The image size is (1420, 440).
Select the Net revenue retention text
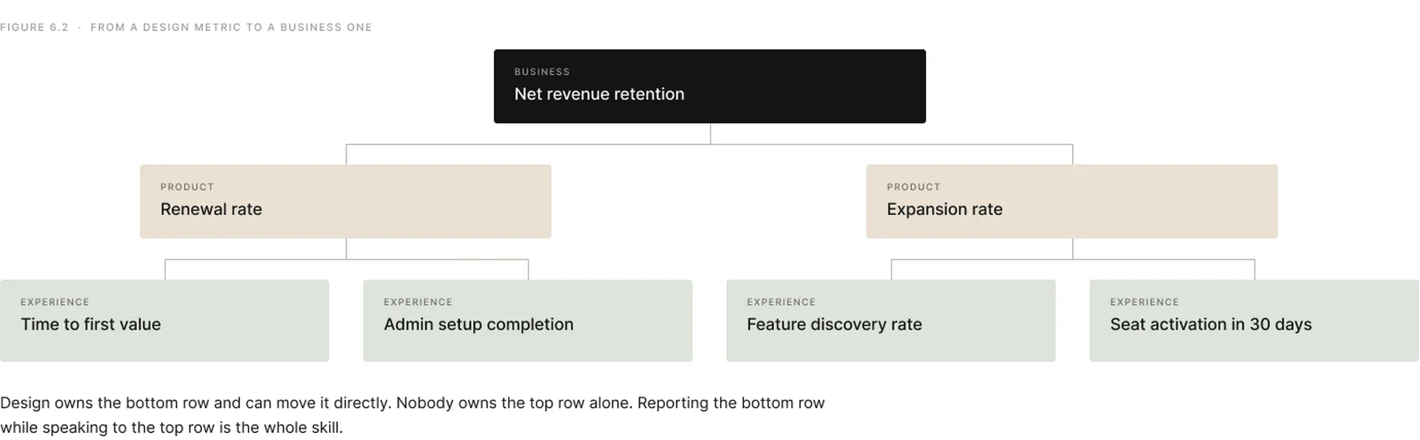[x=599, y=94]
